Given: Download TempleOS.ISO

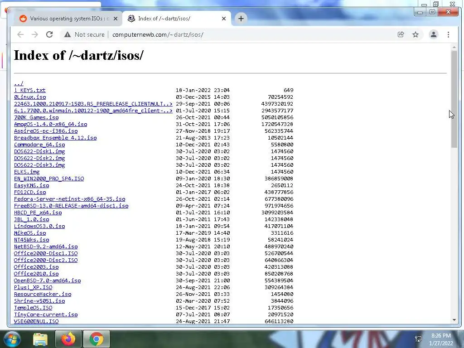Looking at the screenshot, I should tap(33, 308).
